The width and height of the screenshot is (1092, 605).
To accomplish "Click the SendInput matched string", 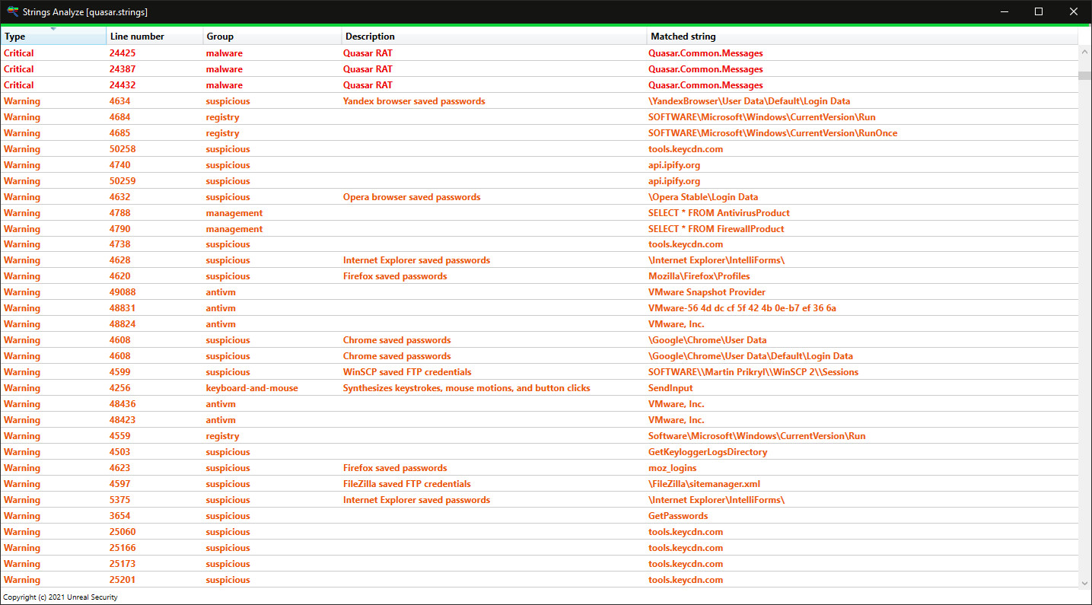I will pyautogui.click(x=670, y=388).
